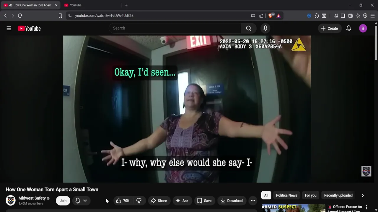The height and width of the screenshot is (212, 378).
Task: Click the 3.46M subscribers text
Action: [x=31, y=203]
